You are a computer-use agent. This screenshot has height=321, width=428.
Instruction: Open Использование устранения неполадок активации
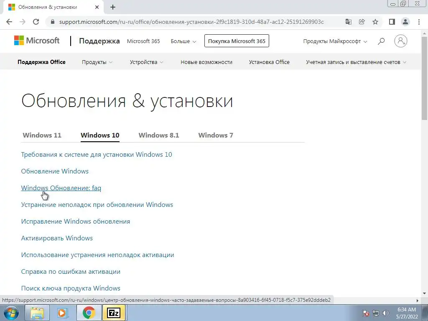[98, 255]
